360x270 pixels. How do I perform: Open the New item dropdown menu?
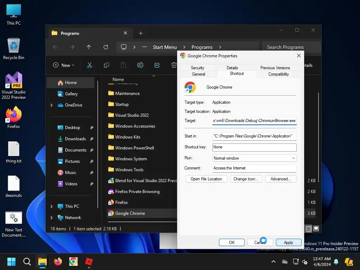tap(64, 65)
